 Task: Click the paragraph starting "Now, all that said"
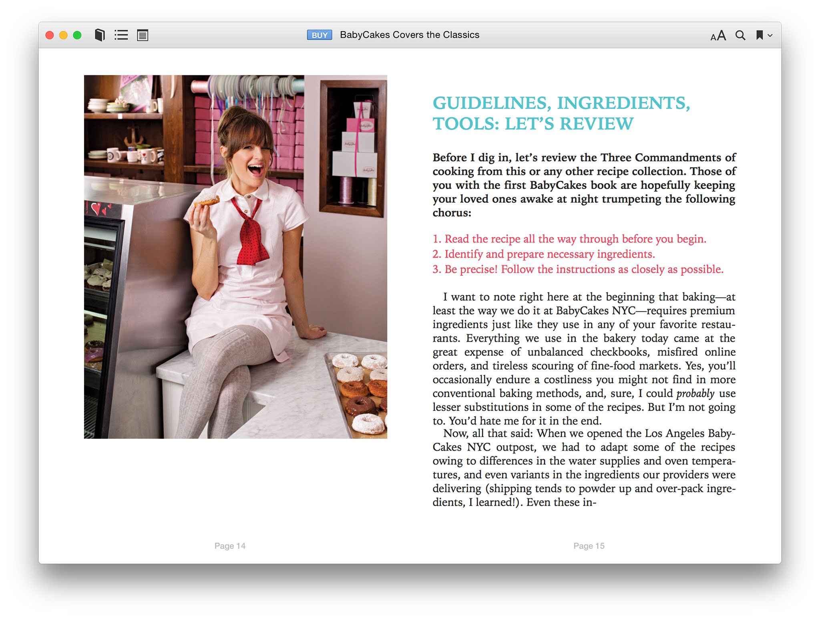(584, 468)
